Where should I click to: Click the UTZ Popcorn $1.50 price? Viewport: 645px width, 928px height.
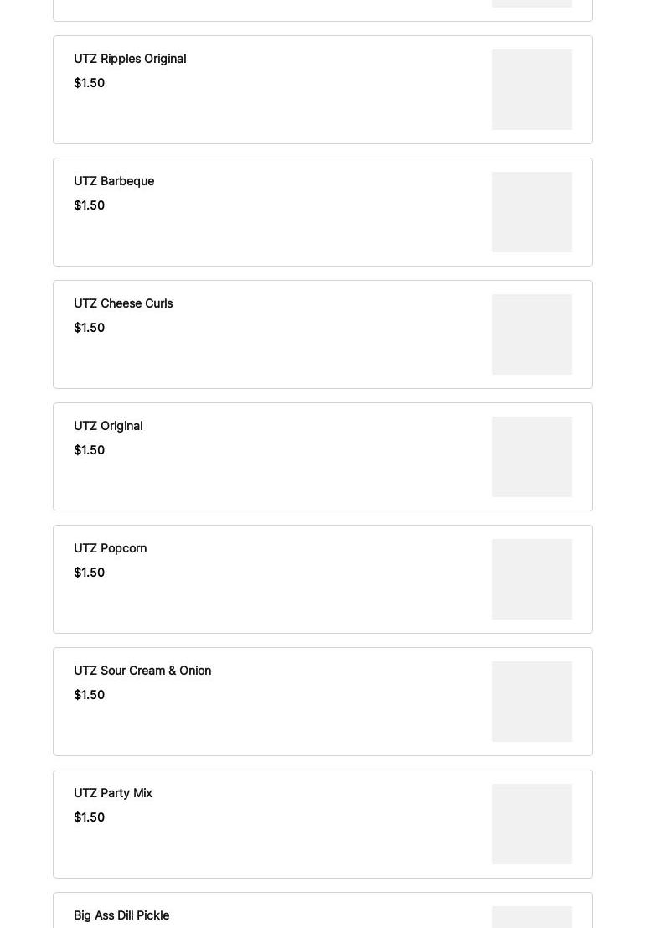click(89, 573)
